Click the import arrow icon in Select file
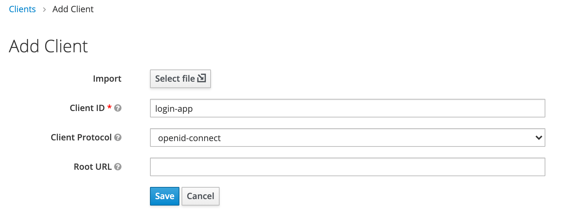 (x=202, y=78)
